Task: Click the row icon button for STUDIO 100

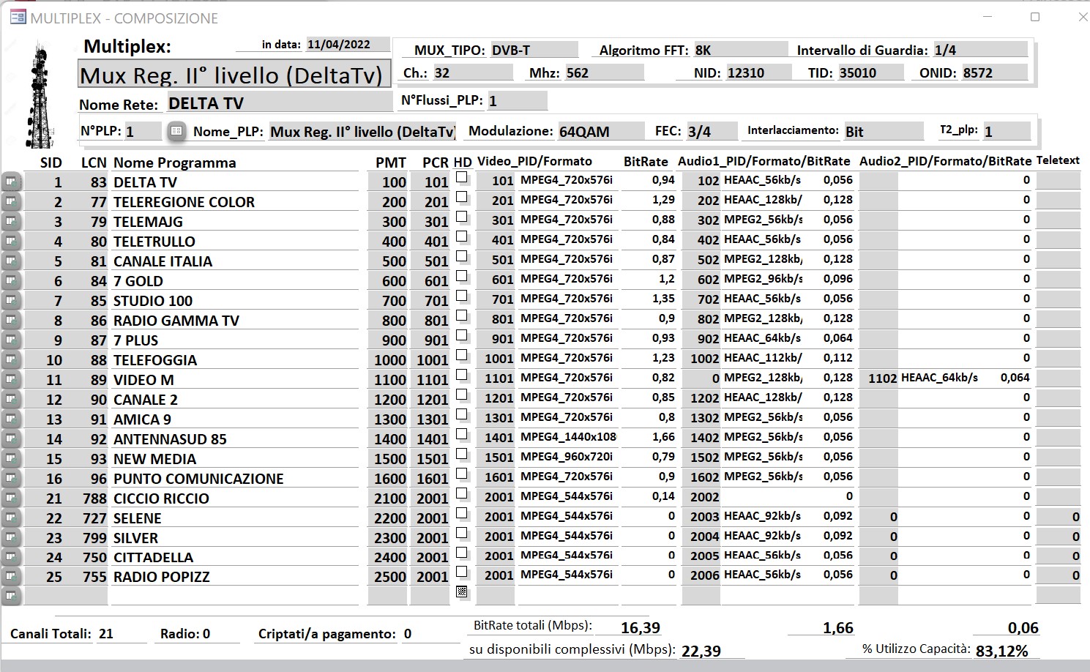Action: coord(11,300)
